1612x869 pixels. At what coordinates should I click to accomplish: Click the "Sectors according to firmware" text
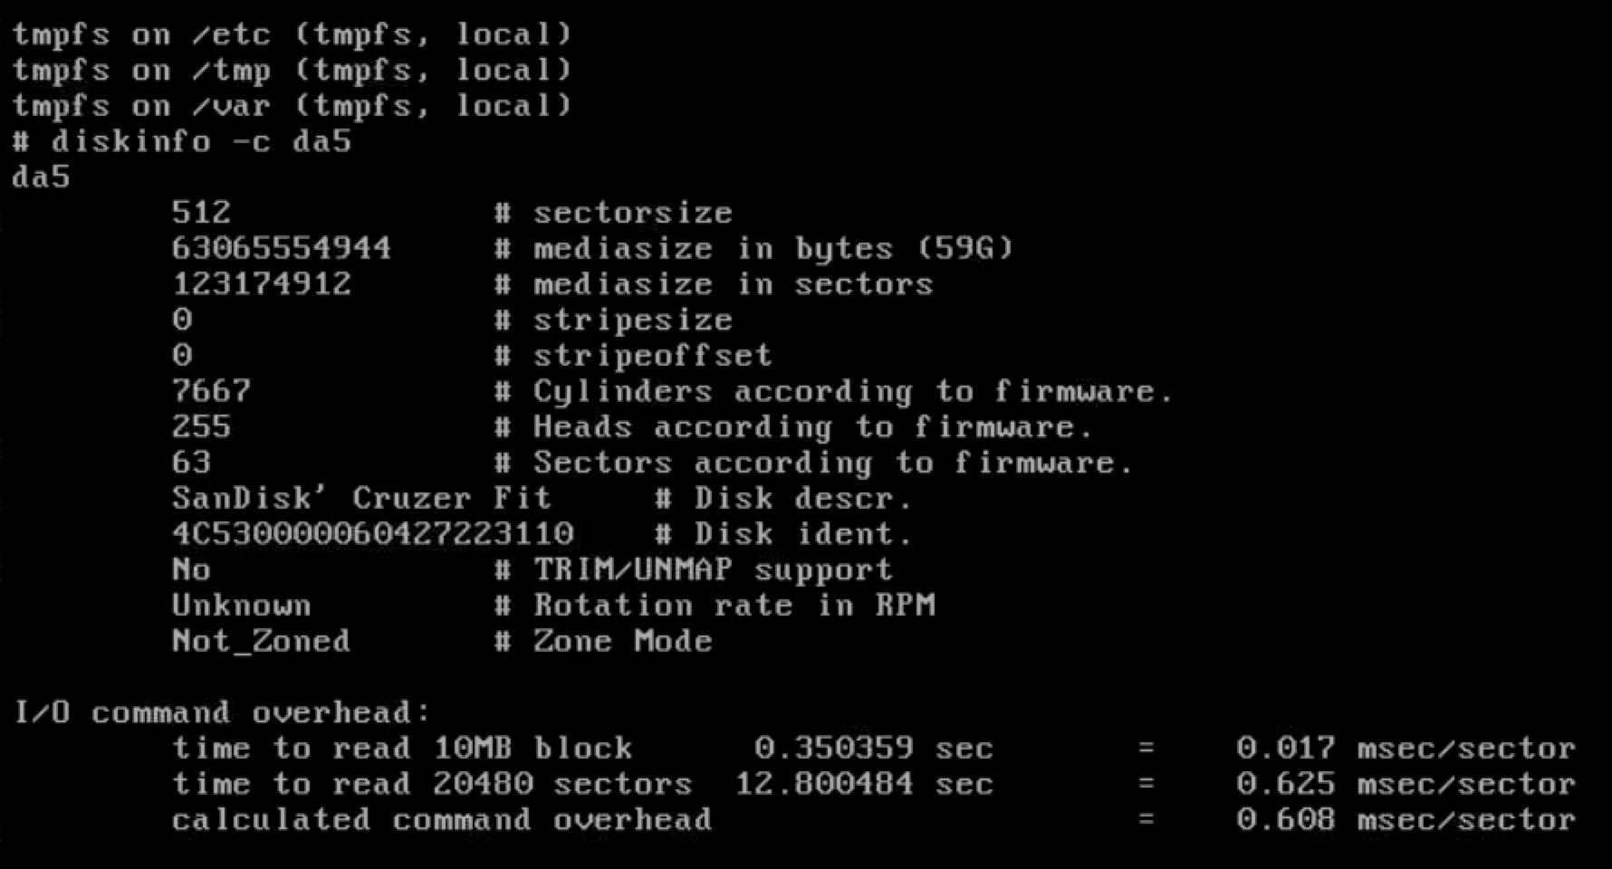831,463
